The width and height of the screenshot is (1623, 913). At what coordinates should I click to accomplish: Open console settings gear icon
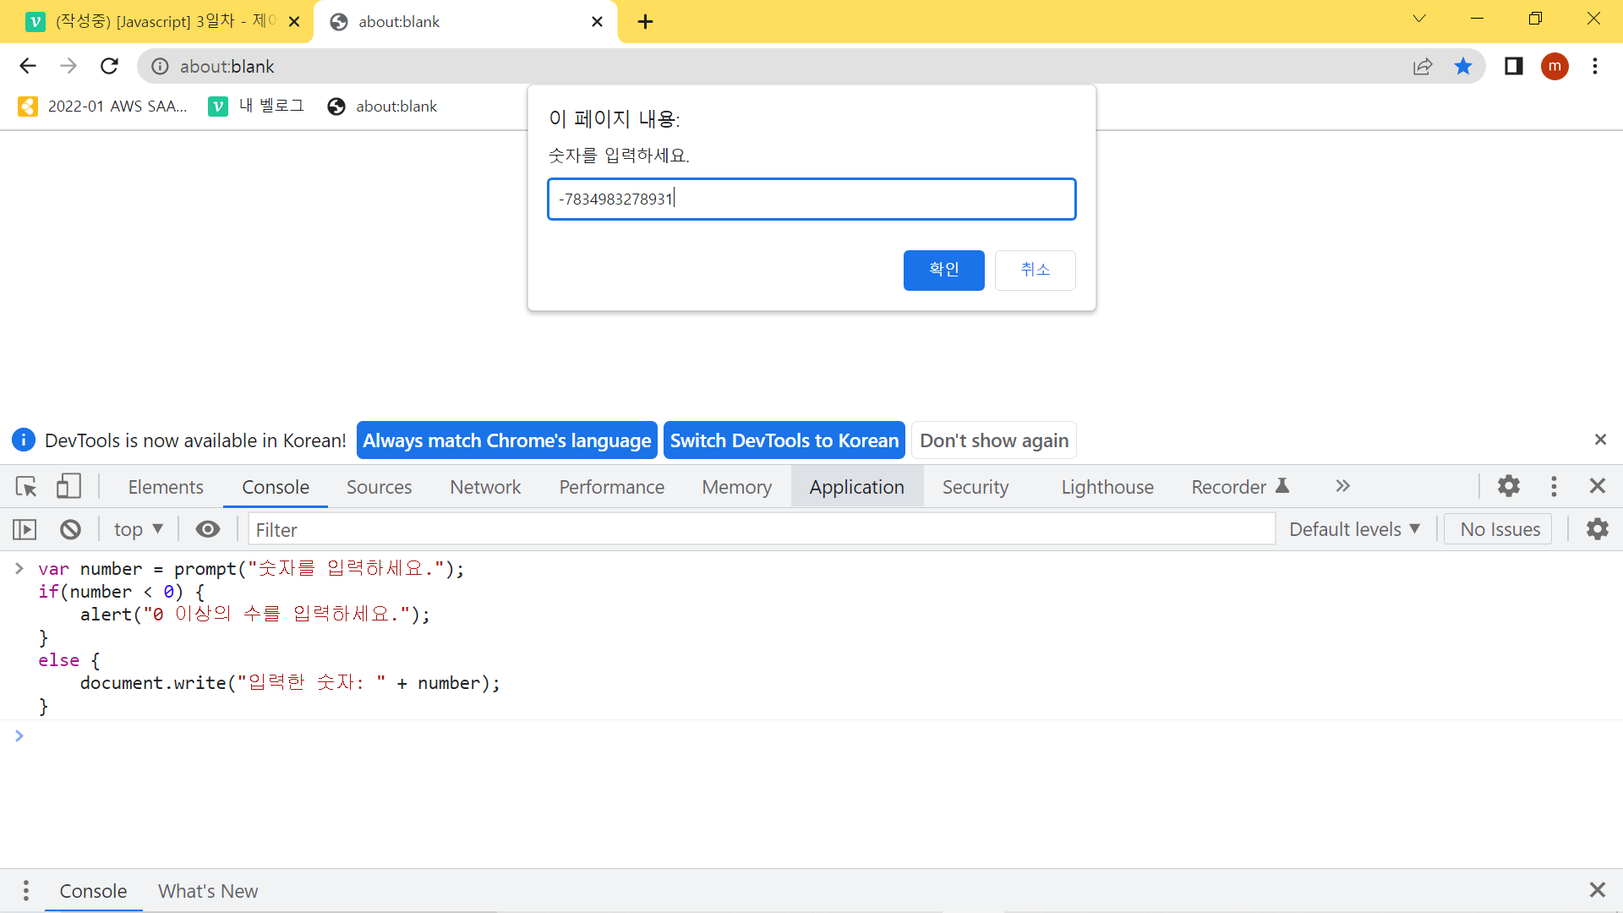(1597, 530)
